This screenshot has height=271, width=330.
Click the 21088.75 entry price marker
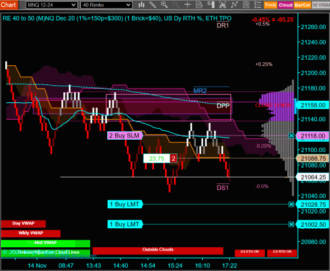pyautogui.click(x=313, y=158)
